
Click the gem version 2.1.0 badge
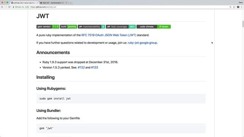(x=48, y=27)
